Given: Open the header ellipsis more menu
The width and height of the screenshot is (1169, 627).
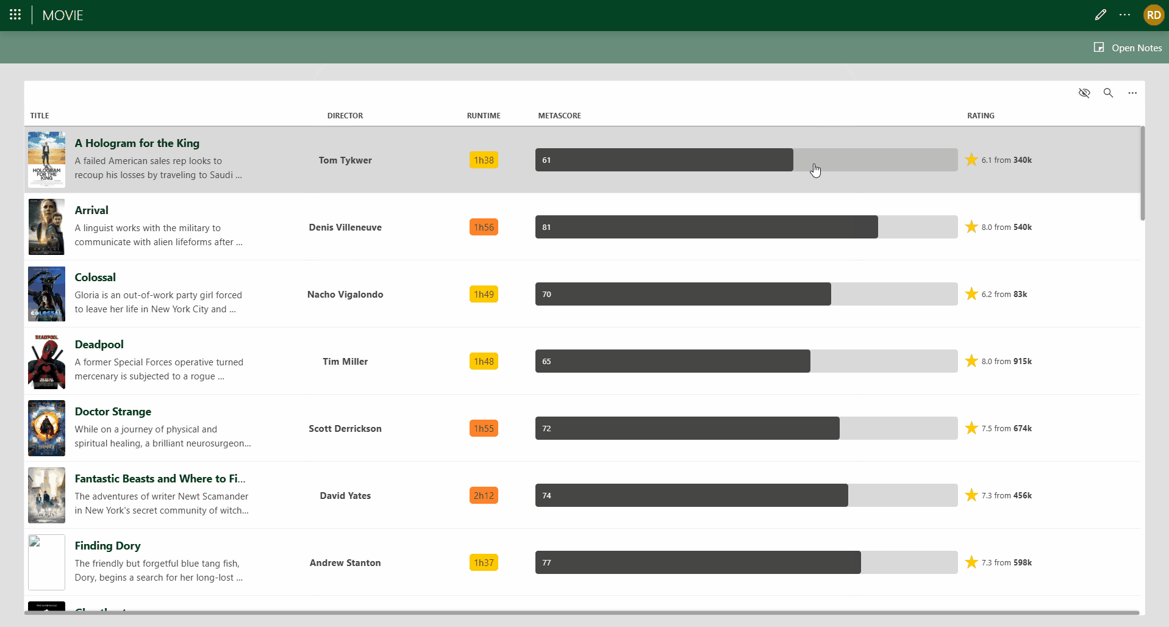Looking at the screenshot, I should [x=1124, y=15].
